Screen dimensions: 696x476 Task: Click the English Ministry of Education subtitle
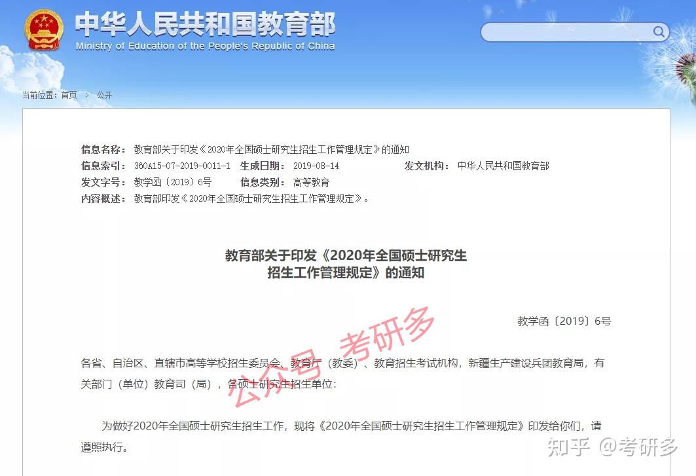coord(205,46)
